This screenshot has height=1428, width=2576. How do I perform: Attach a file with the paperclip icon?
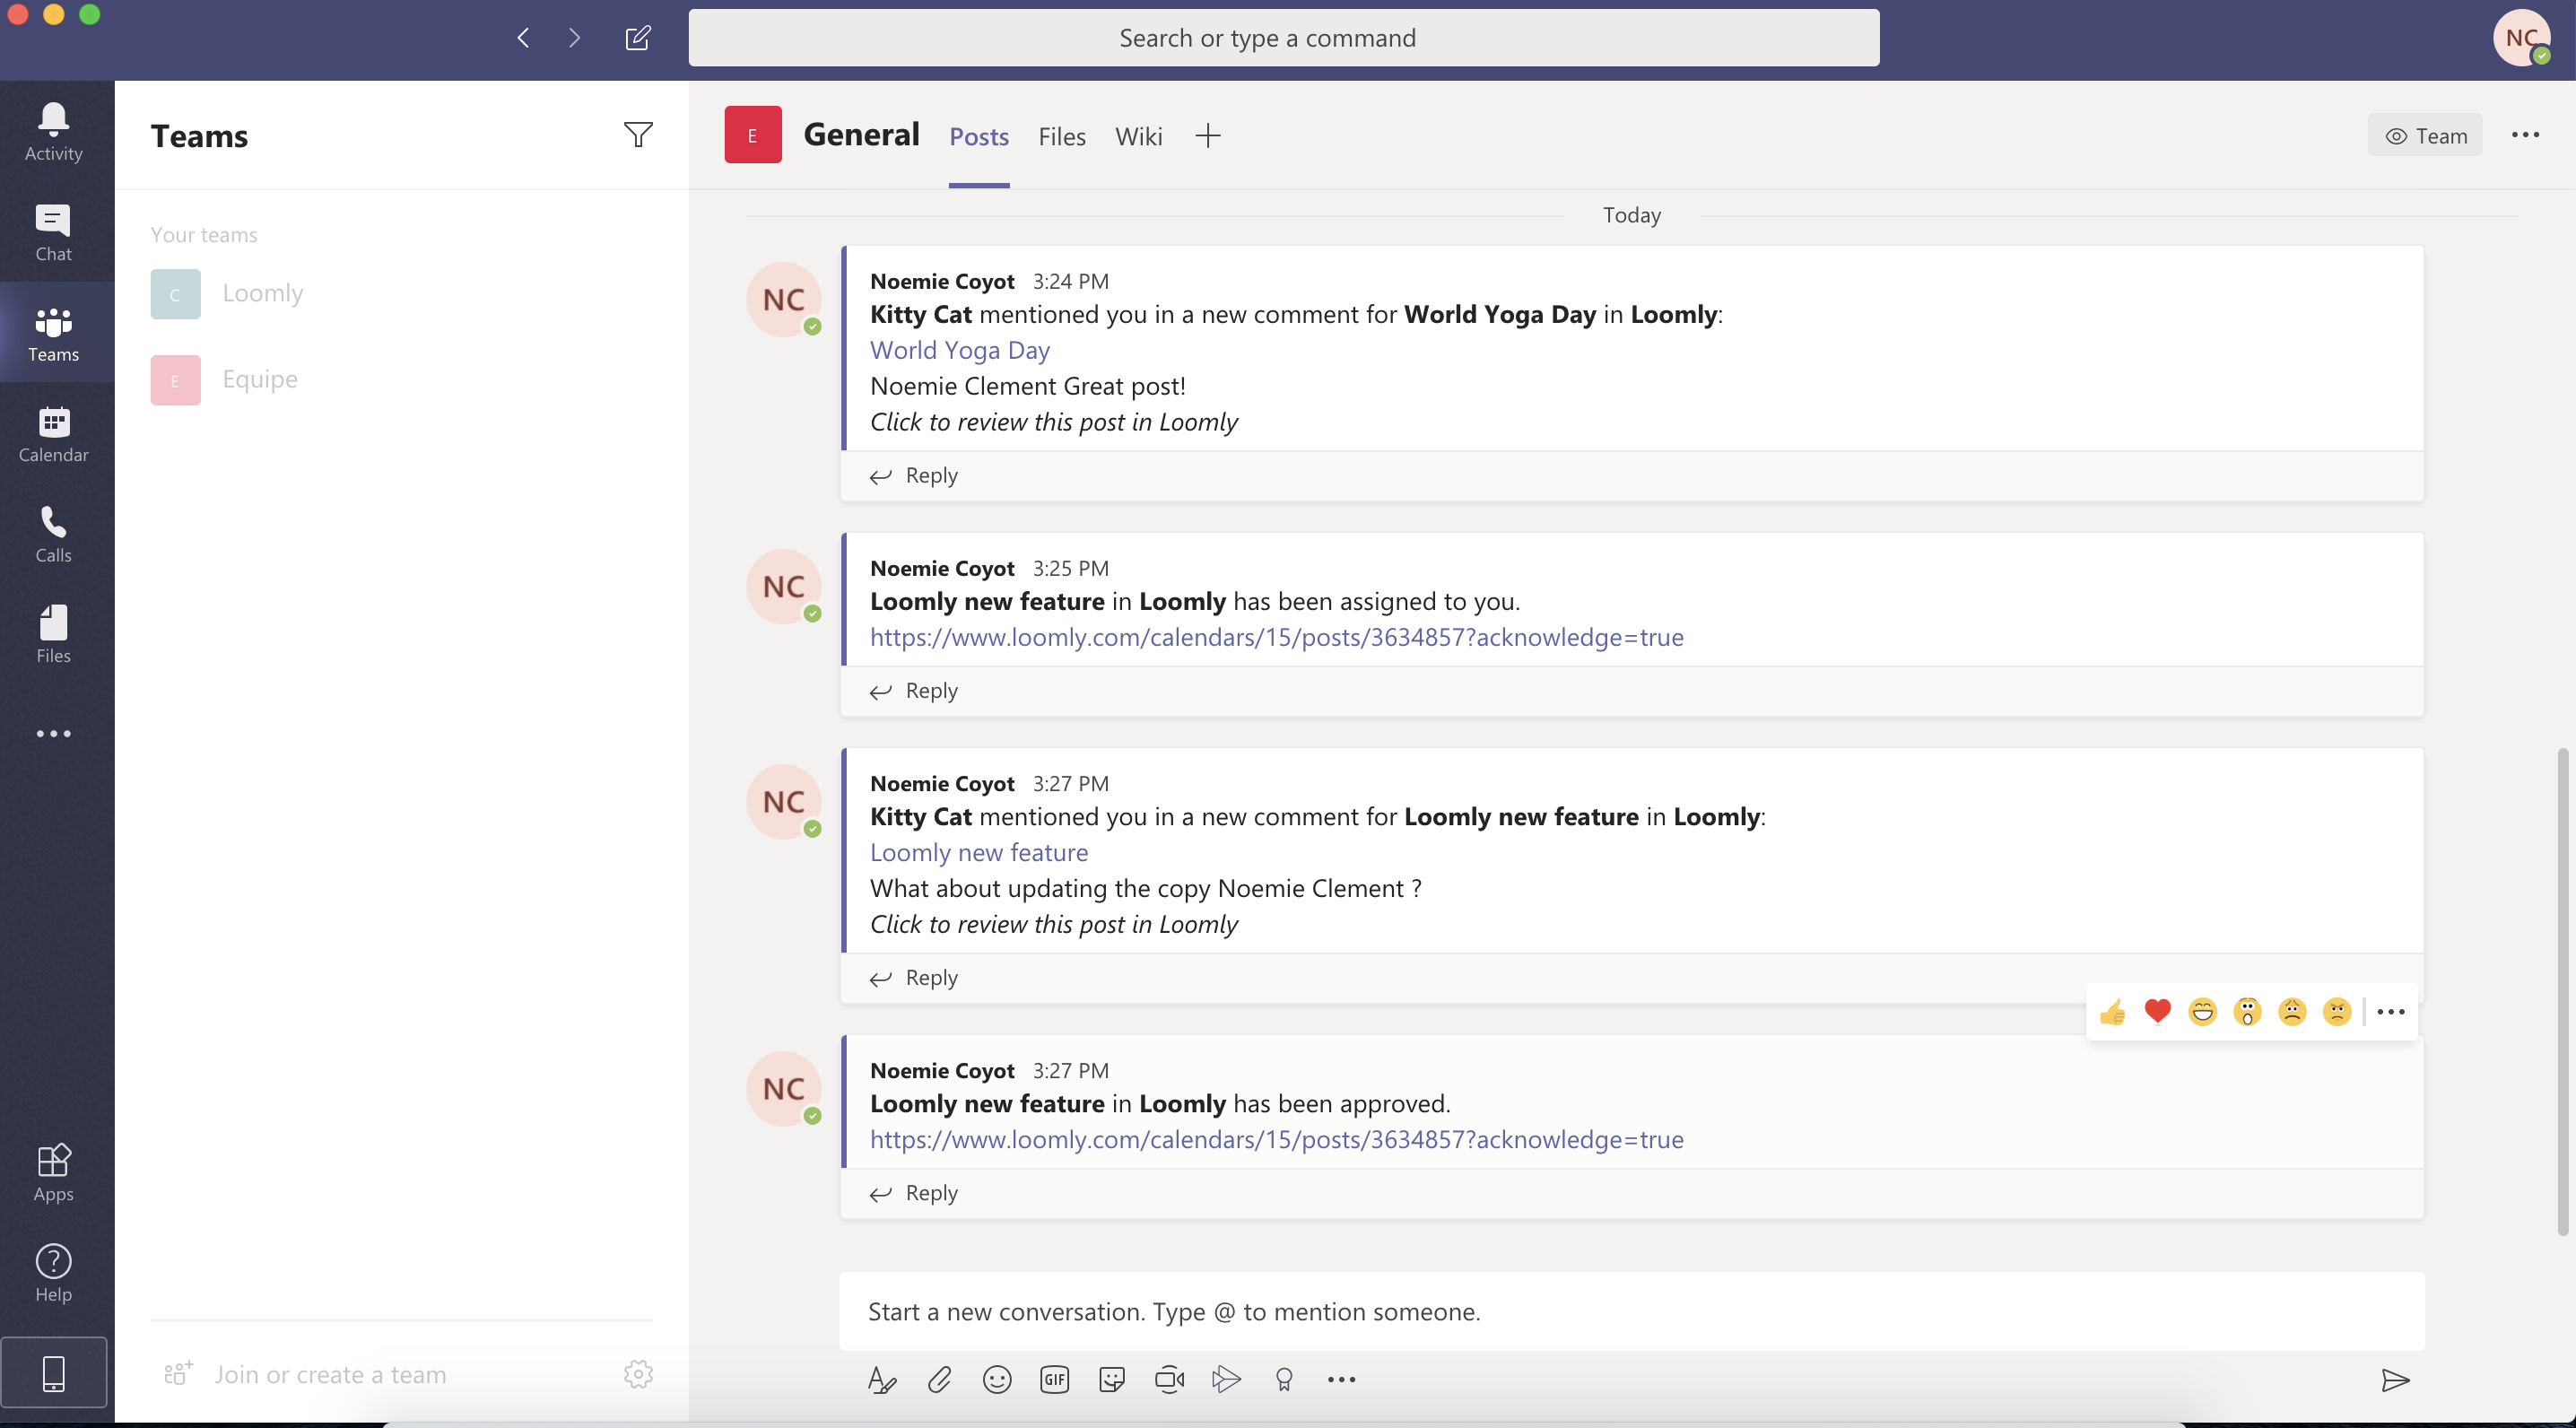tap(939, 1380)
